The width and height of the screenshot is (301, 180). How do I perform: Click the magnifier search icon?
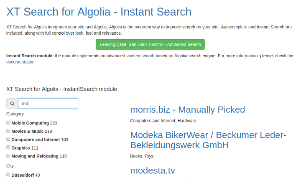pos(12,104)
